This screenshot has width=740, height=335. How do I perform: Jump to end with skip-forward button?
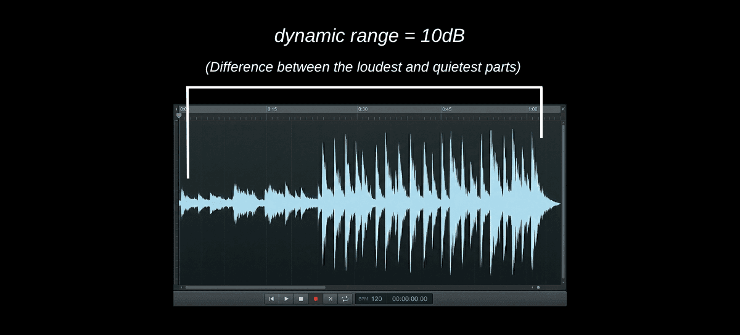coord(331,299)
